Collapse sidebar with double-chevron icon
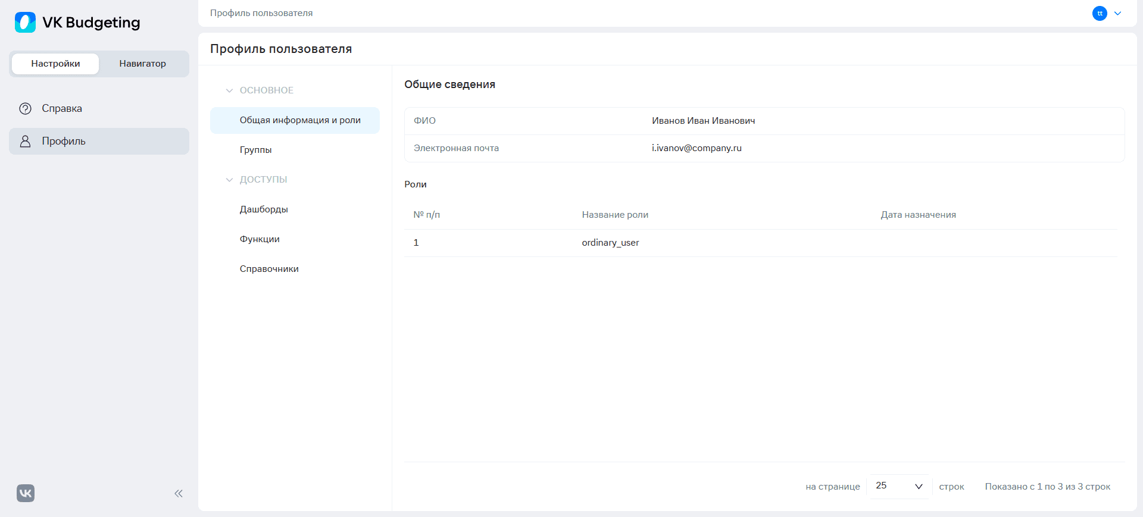Viewport: 1143px width, 517px height. click(179, 493)
